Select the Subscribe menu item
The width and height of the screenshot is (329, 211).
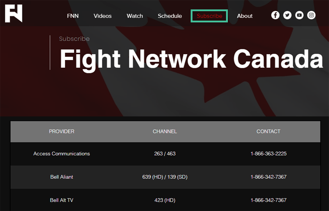click(209, 16)
